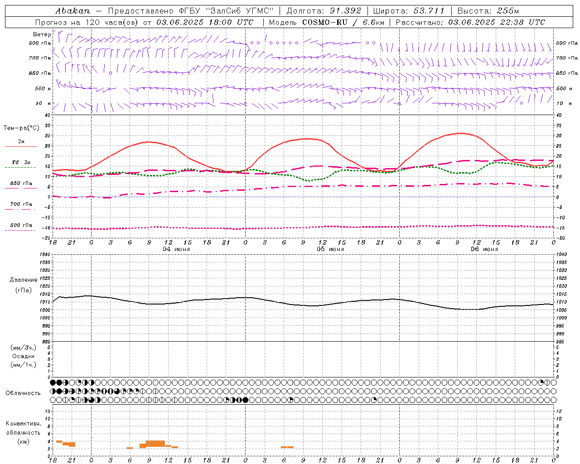The image size is (580, 464).
Task: Click the 850 гПа temperature legend label
Action: (21, 184)
